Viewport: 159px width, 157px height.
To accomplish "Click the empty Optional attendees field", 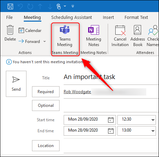I will [111, 105].
